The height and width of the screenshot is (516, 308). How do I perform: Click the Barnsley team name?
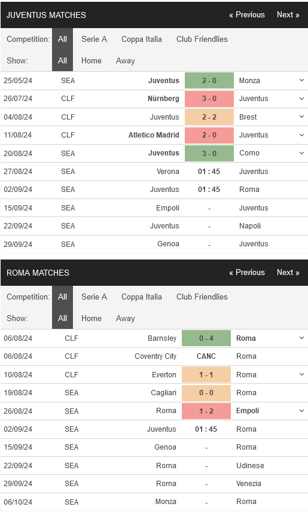(162, 338)
